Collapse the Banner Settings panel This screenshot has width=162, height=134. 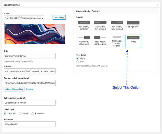pos(157,5)
